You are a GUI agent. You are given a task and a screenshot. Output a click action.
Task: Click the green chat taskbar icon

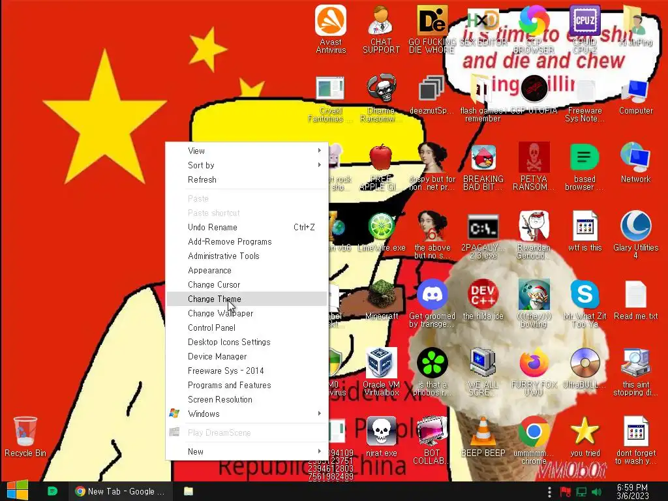52,491
